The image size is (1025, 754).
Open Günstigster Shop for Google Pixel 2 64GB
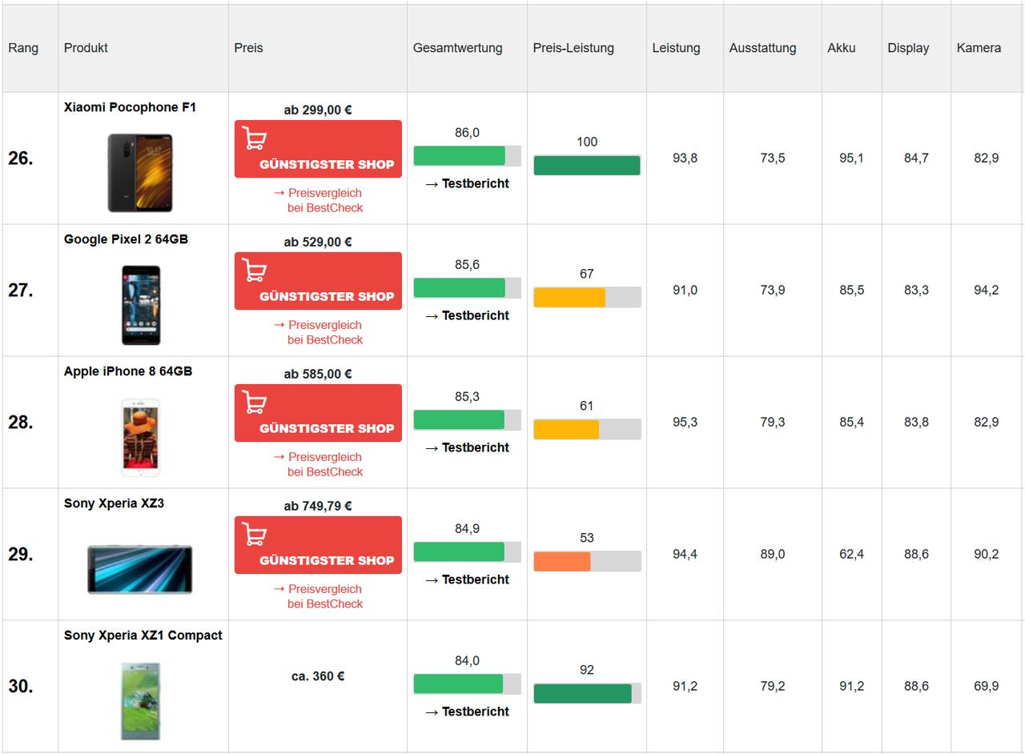(x=318, y=281)
